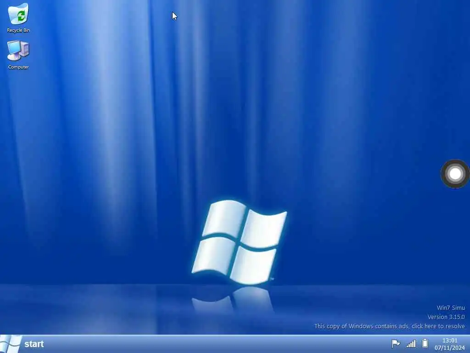
Task: Click the Version 3.15.0 text
Action: click(446, 317)
